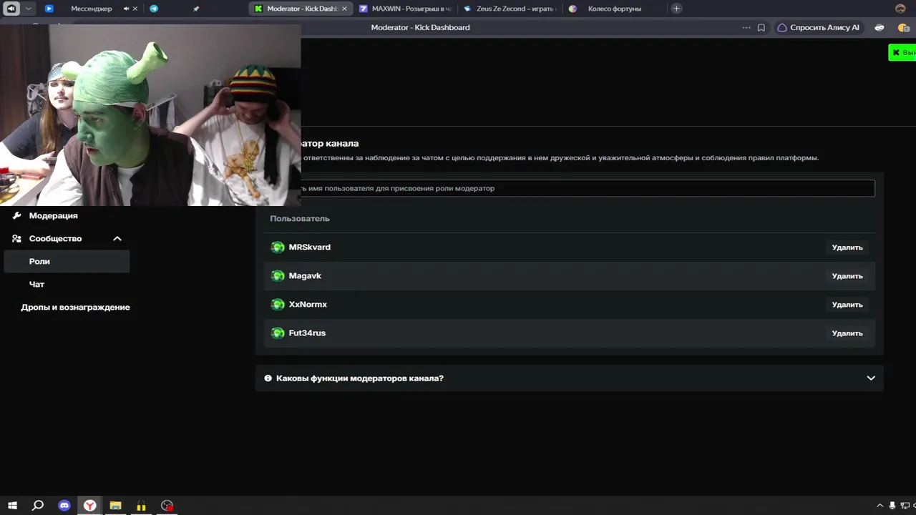
Task: Expand 'Каковы функции модераторов канала?' chevron
Action: [x=871, y=378]
